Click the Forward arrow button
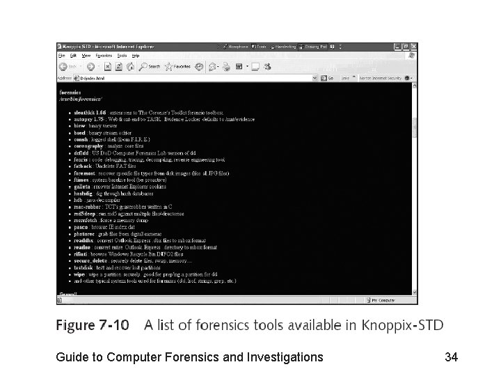Screen dimensions: 501x376 [x=90, y=67]
